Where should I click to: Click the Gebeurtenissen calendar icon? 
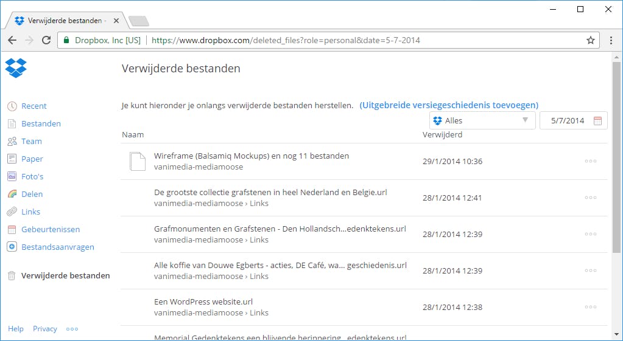coord(12,230)
